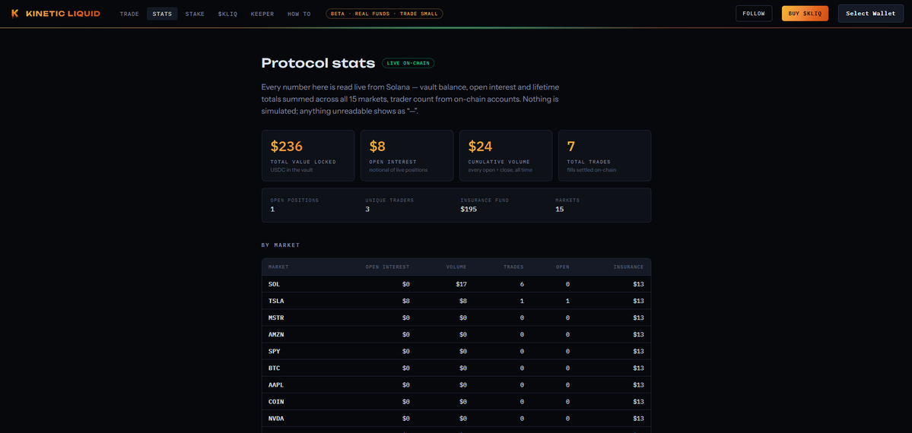
Task: Open the HOW TO page
Action: [299, 14]
